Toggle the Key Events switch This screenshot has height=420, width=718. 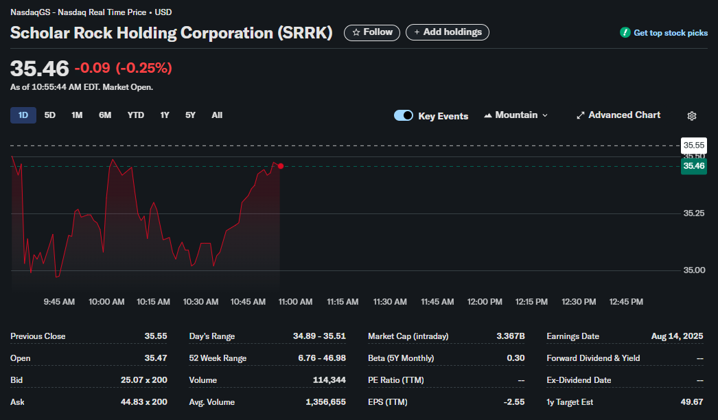pyautogui.click(x=404, y=115)
